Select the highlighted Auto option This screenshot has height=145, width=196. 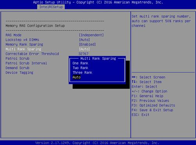tap(77, 77)
